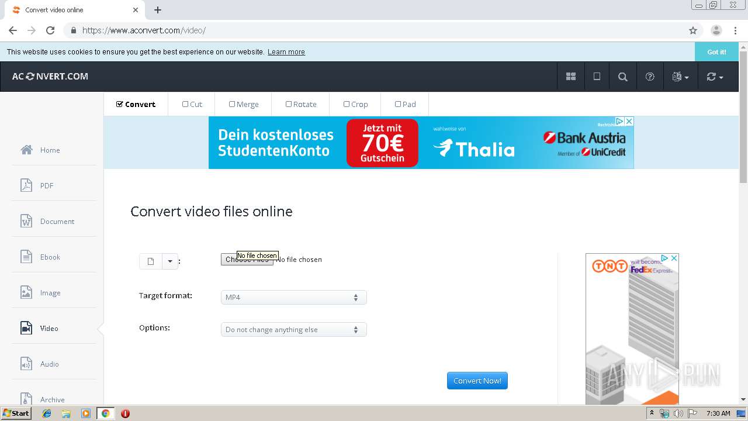Click the tablet/mobile view icon in header
748x421 pixels.
[x=597, y=77]
